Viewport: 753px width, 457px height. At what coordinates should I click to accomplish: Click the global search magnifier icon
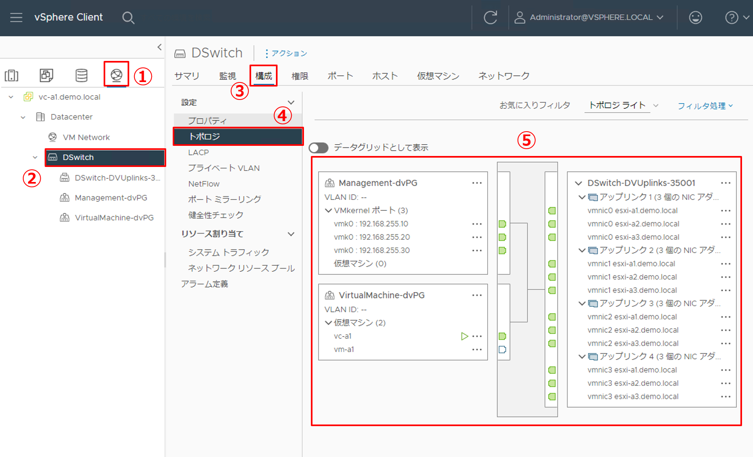click(x=128, y=17)
